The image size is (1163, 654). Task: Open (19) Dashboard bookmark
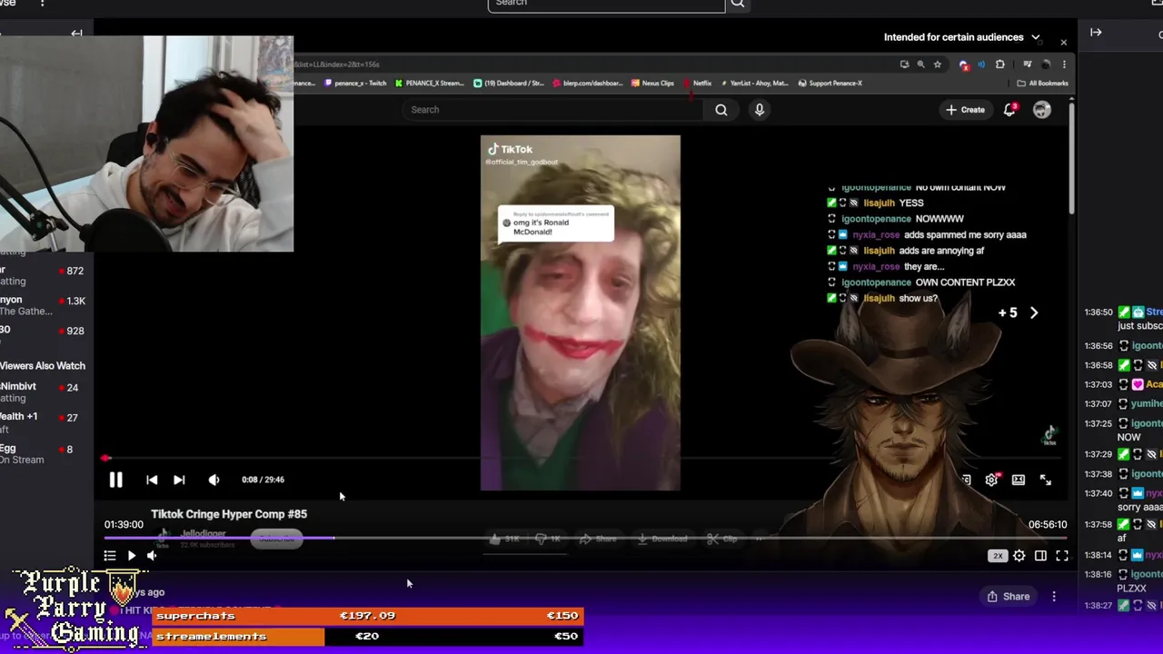(x=509, y=83)
